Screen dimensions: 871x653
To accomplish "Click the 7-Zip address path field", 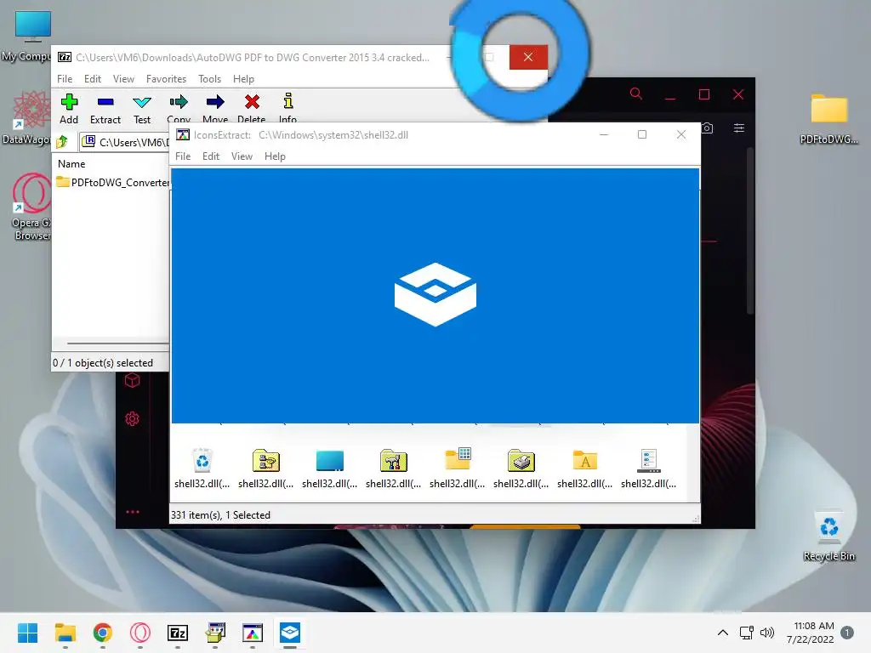I will coord(125,142).
